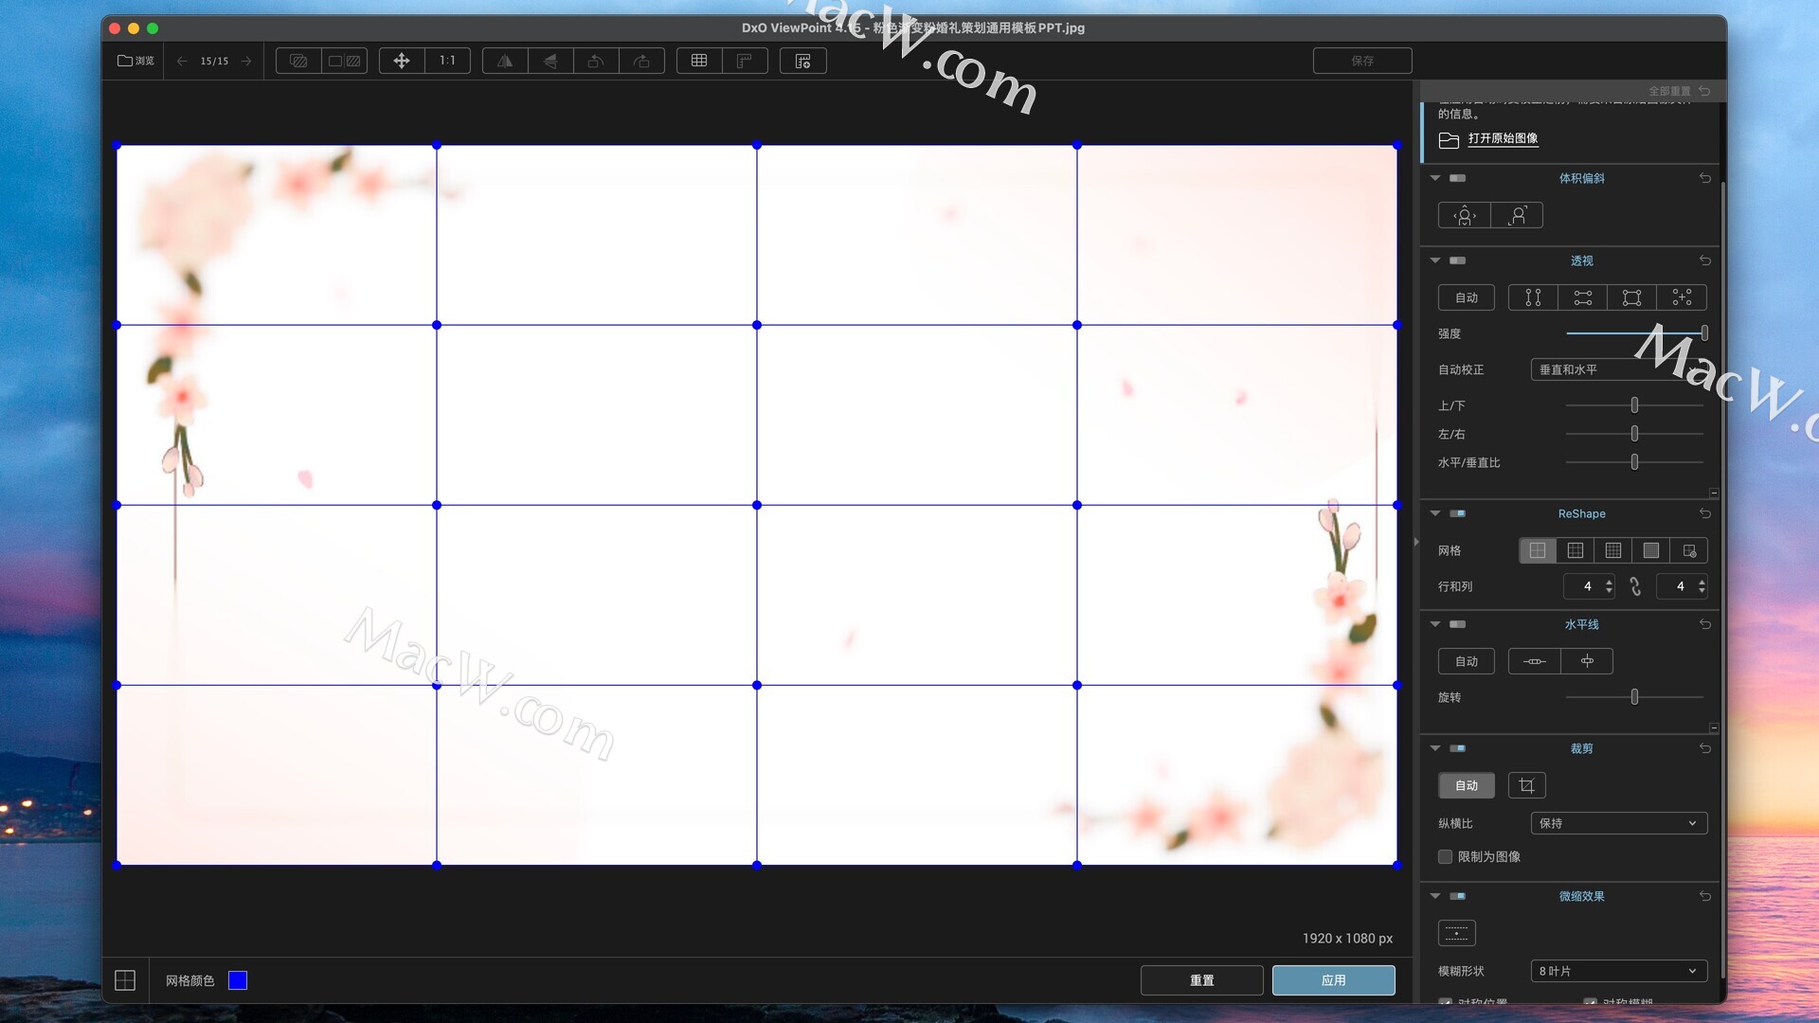
Task: Open the 打开原始图像 link
Action: click(1503, 138)
